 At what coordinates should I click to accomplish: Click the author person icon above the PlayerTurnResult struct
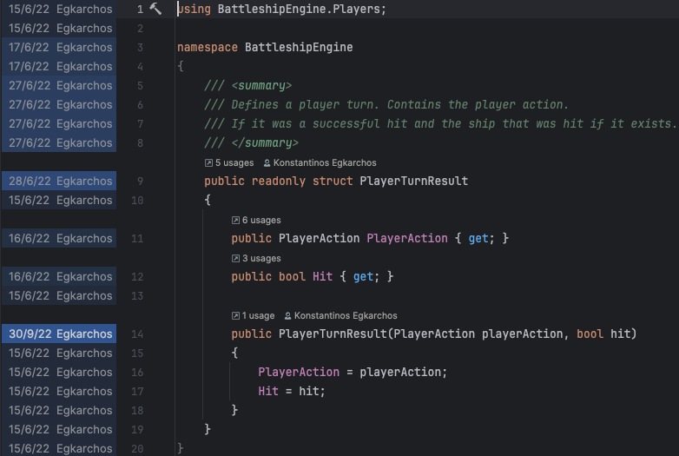(x=267, y=162)
